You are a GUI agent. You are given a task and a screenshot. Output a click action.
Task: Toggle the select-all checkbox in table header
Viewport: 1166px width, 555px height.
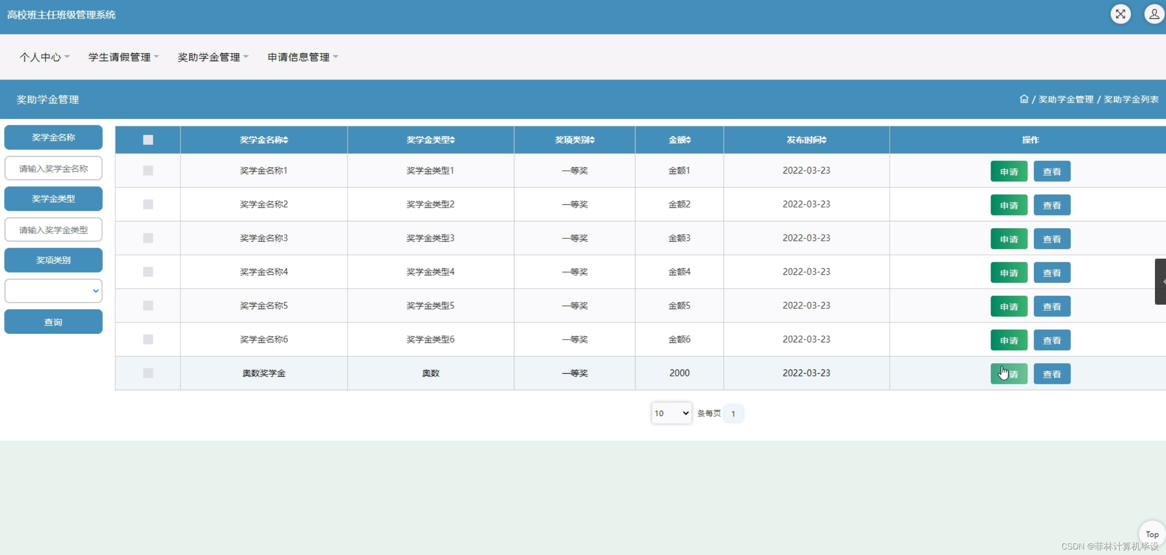pyautogui.click(x=148, y=140)
